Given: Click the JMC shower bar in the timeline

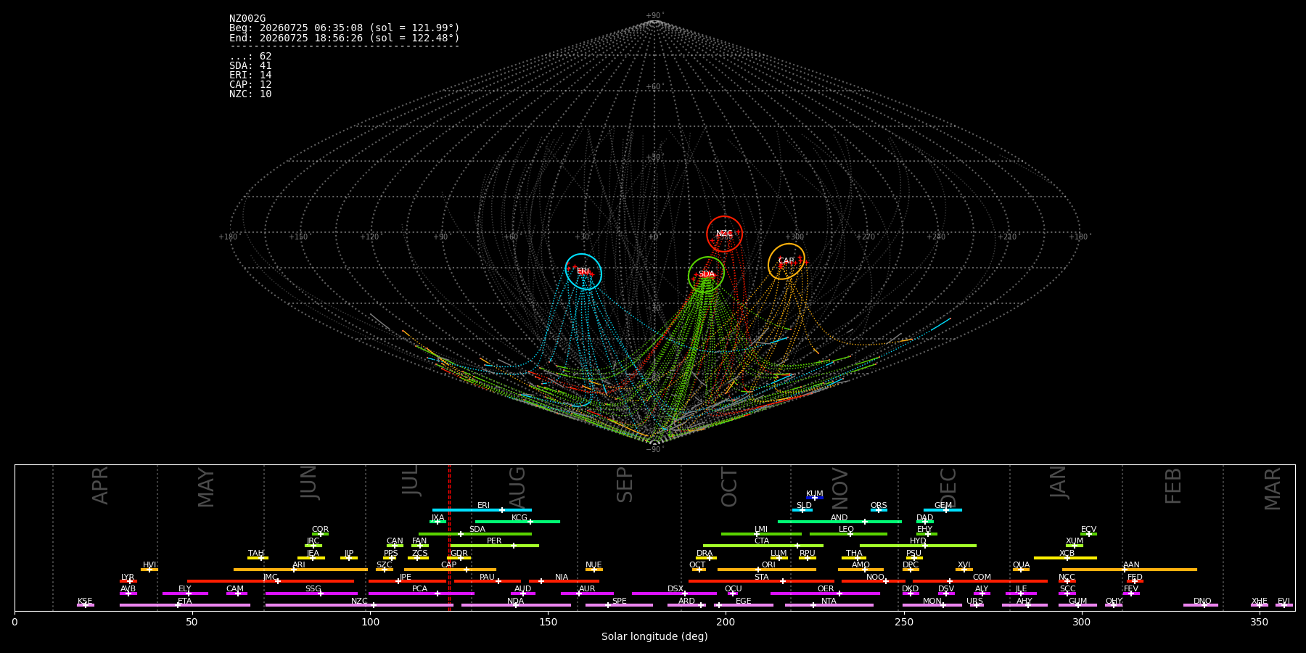Looking at the screenshot, I should point(271,581).
